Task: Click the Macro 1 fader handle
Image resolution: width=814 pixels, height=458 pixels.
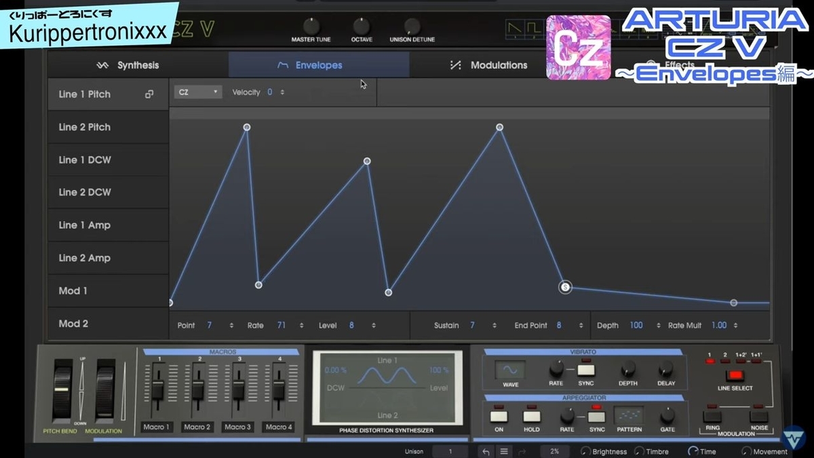Action: click(x=157, y=390)
